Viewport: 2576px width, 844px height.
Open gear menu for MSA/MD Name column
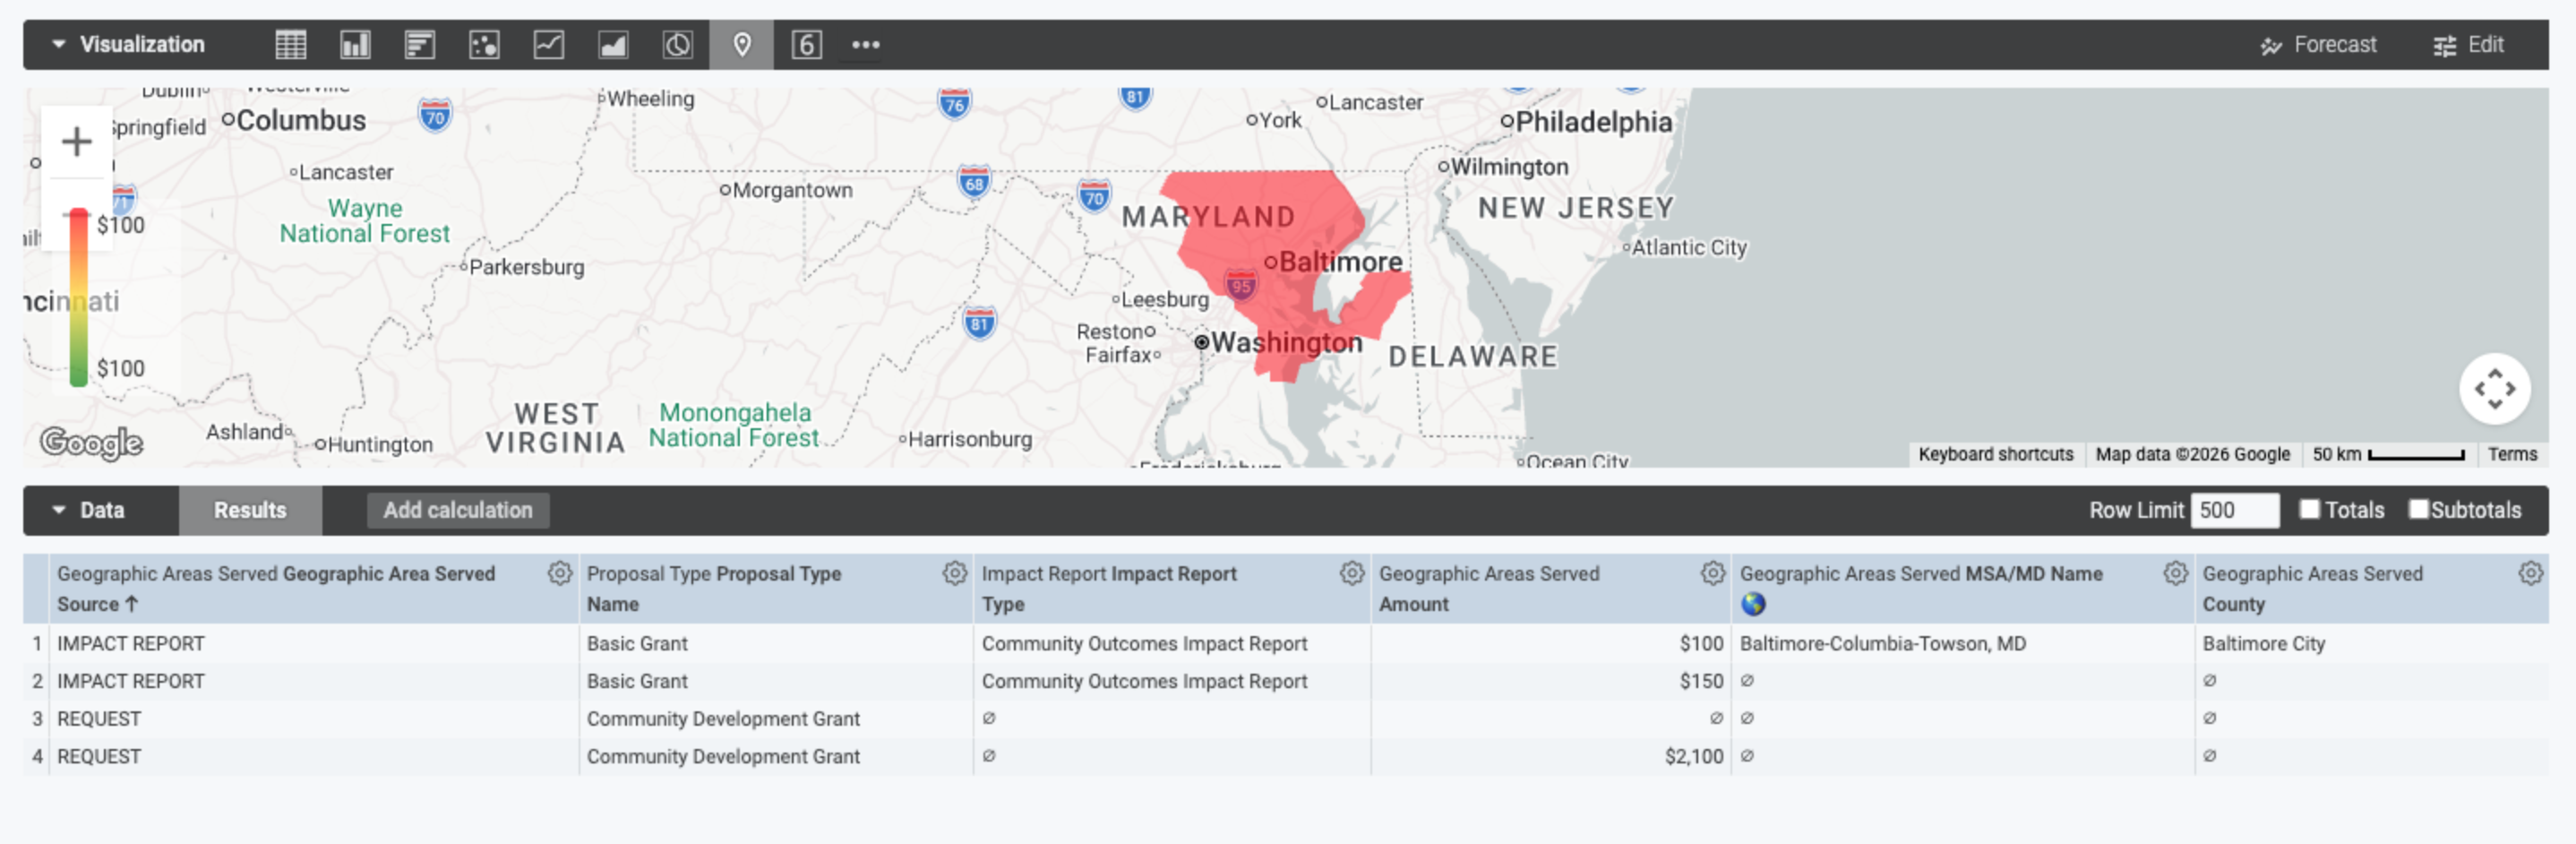point(2175,573)
